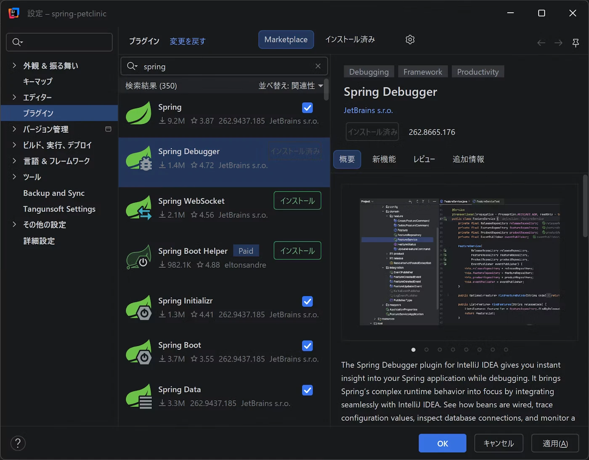
Task: Install the Spring Boot Helper plugin
Action: pyautogui.click(x=297, y=251)
